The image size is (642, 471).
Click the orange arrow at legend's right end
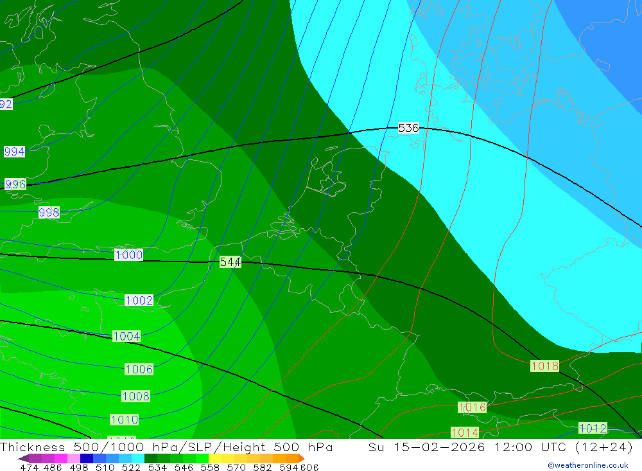pos(302,458)
